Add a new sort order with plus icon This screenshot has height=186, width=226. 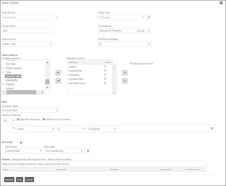(21, 142)
